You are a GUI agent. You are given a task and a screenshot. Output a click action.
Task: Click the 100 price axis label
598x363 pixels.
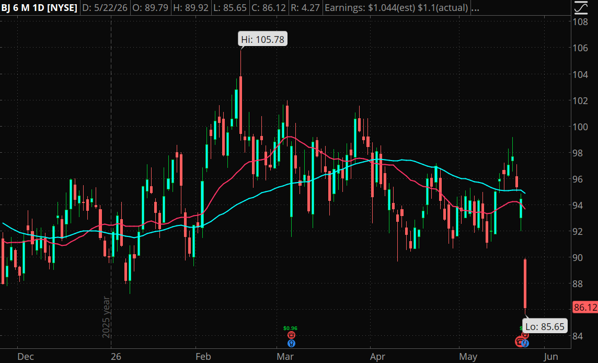tap(580, 127)
